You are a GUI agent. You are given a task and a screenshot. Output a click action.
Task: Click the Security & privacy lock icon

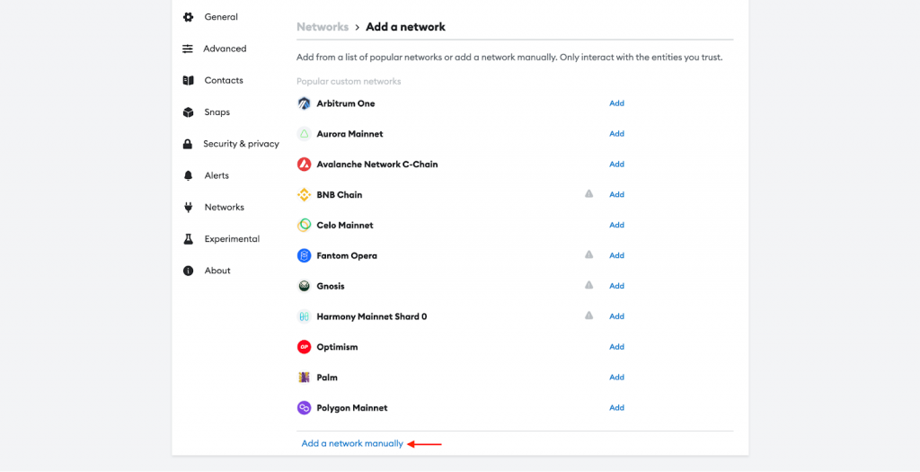pyautogui.click(x=188, y=144)
